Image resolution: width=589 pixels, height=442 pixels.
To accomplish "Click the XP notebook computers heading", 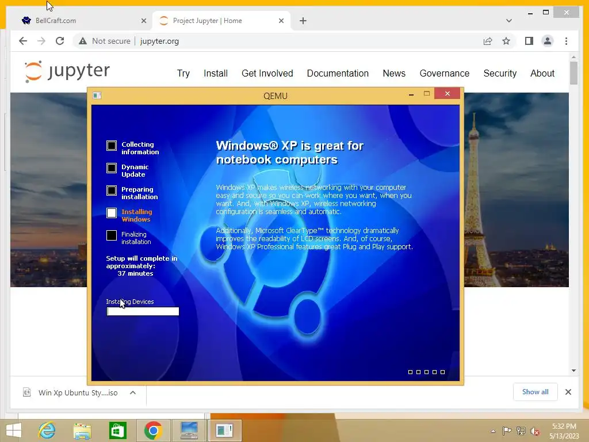I will coord(290,153).
